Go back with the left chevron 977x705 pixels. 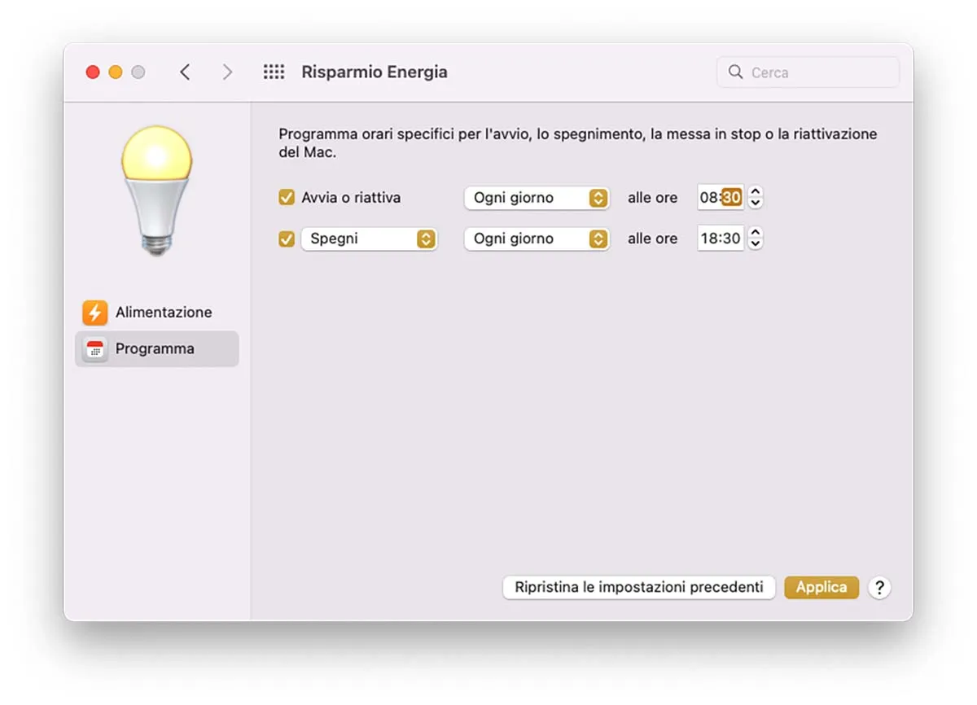tap(186, 72)
